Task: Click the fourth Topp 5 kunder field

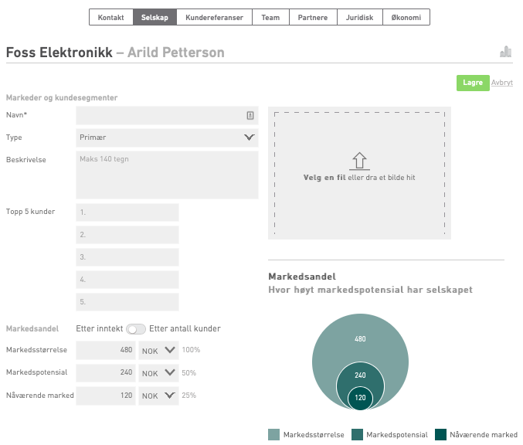Action: point(127,280)
